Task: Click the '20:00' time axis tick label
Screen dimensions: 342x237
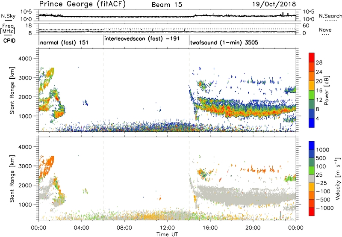Action: click(x=253, y=228)
